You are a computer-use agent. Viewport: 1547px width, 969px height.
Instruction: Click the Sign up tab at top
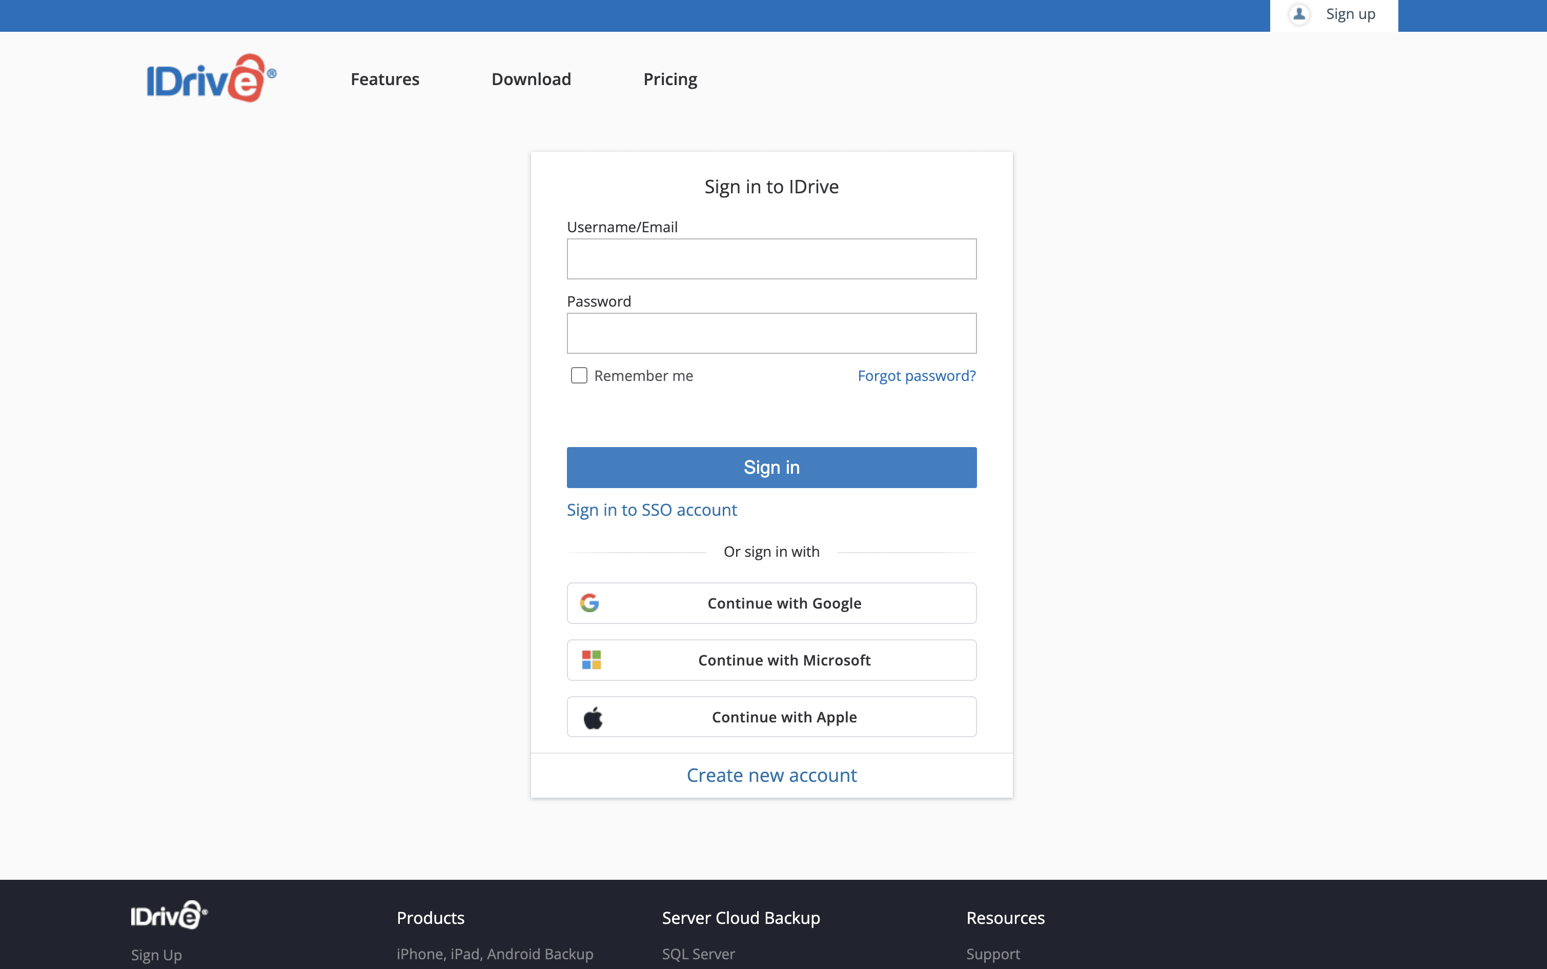pyautogui.click(x=1334, y=15)
